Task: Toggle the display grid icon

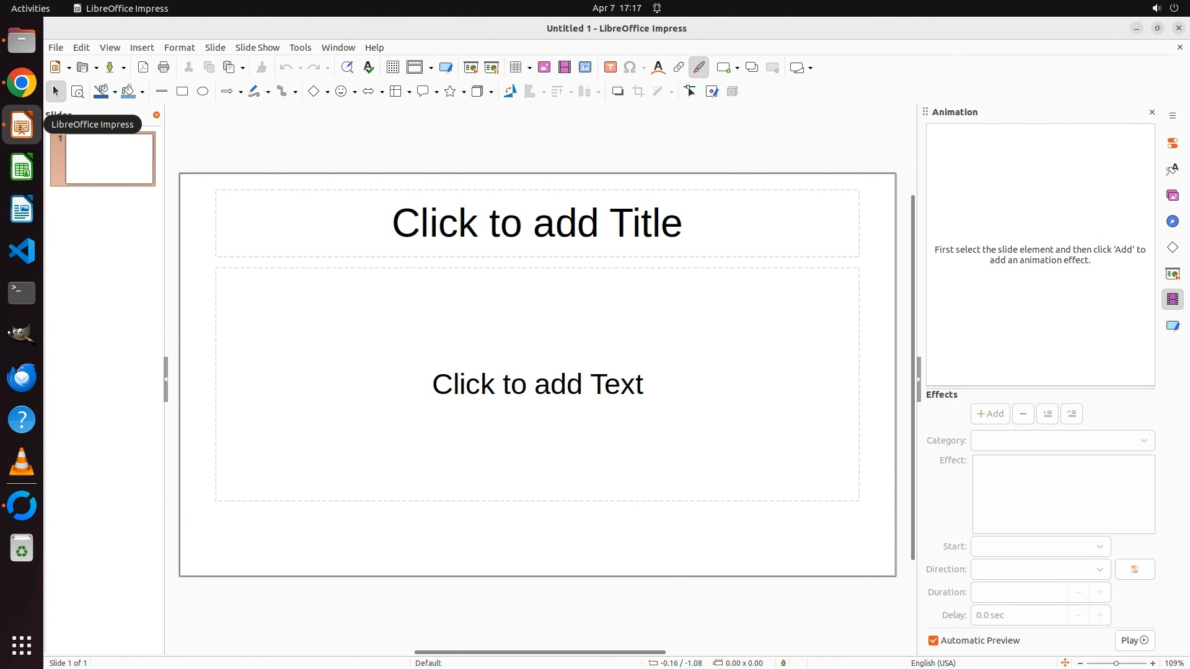Action: [393, 68]
